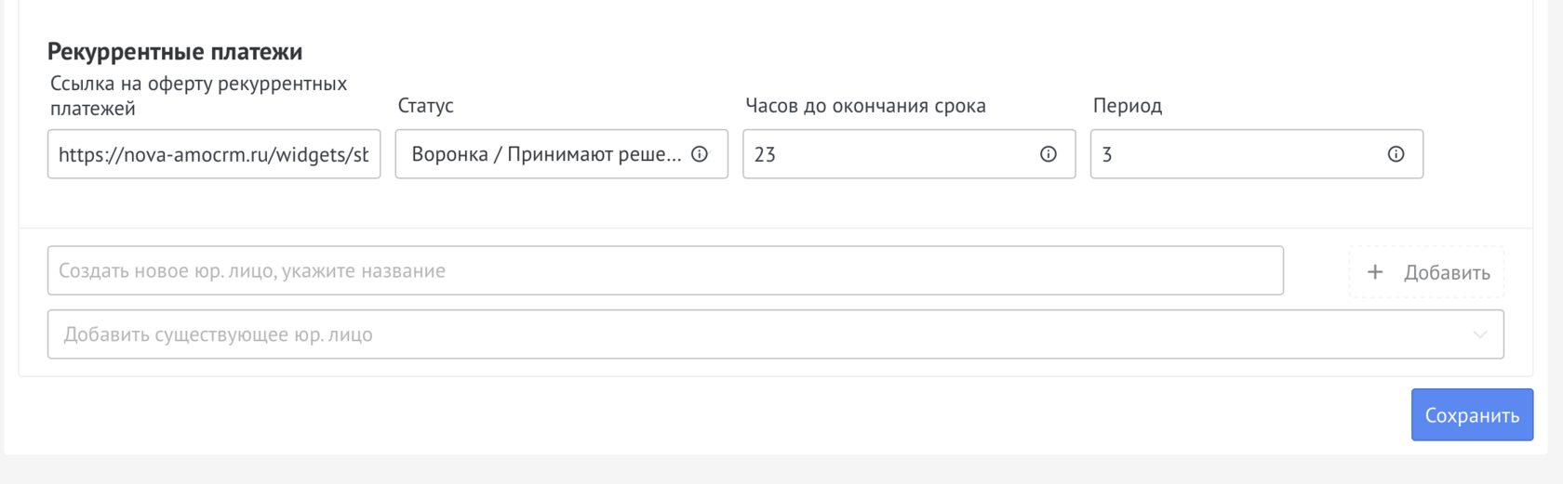
Task: Click the info icon in the Период field
Action: (1396, 154)
